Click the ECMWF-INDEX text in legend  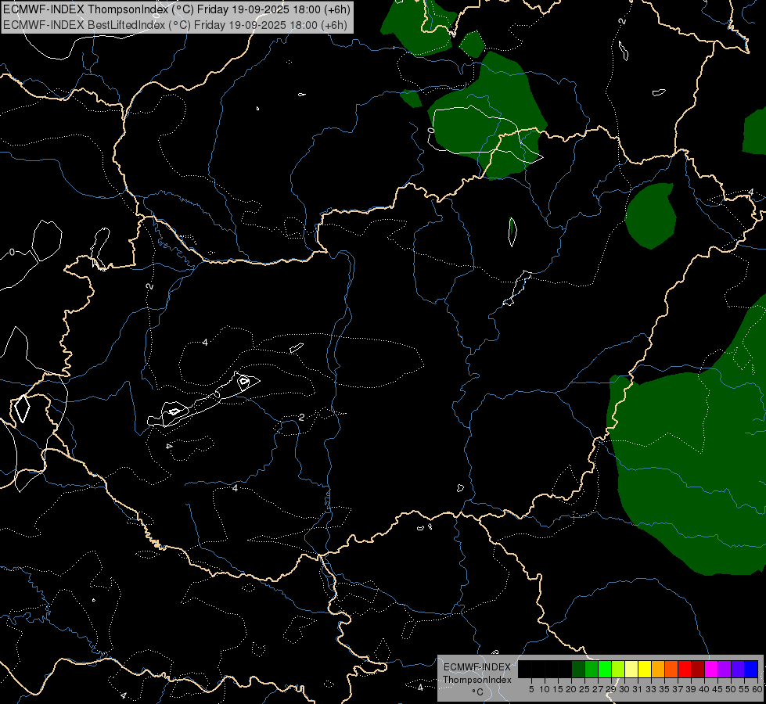477,667
